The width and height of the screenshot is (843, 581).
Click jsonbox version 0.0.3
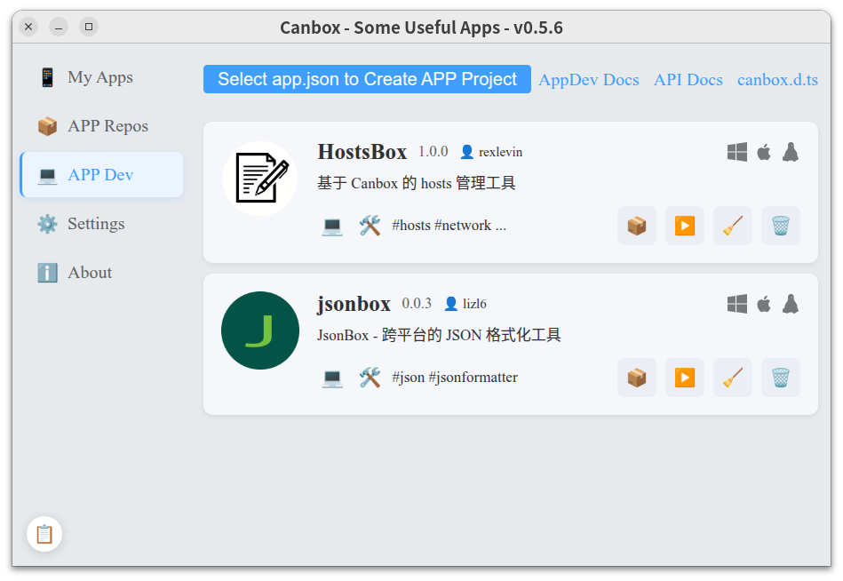coord(417,304)
